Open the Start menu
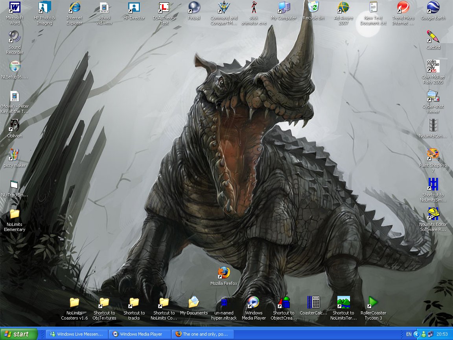The width and height of the screenshot is (453, 340). click(19, 334)
